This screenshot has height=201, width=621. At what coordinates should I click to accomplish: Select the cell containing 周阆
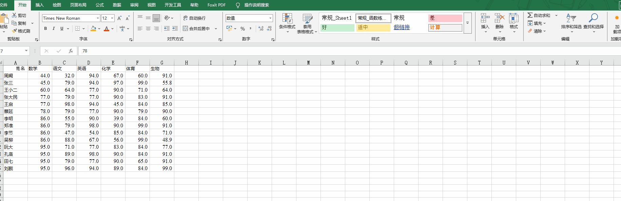(15, 76)
